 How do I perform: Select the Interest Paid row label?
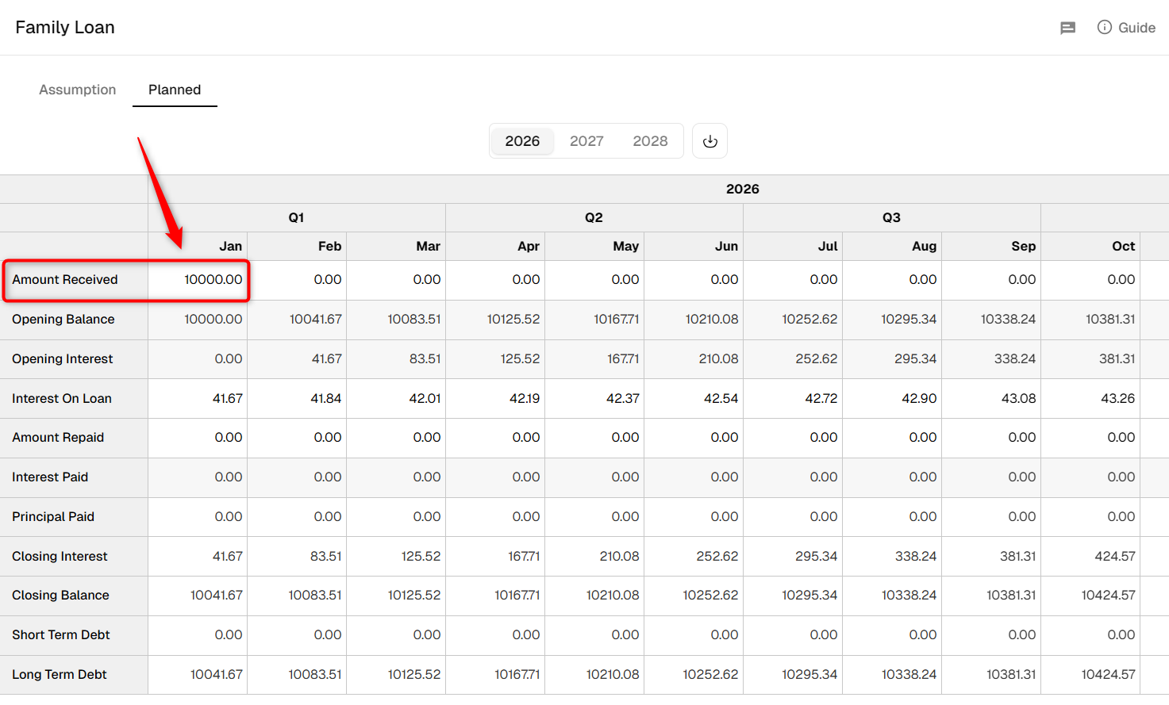50,477
